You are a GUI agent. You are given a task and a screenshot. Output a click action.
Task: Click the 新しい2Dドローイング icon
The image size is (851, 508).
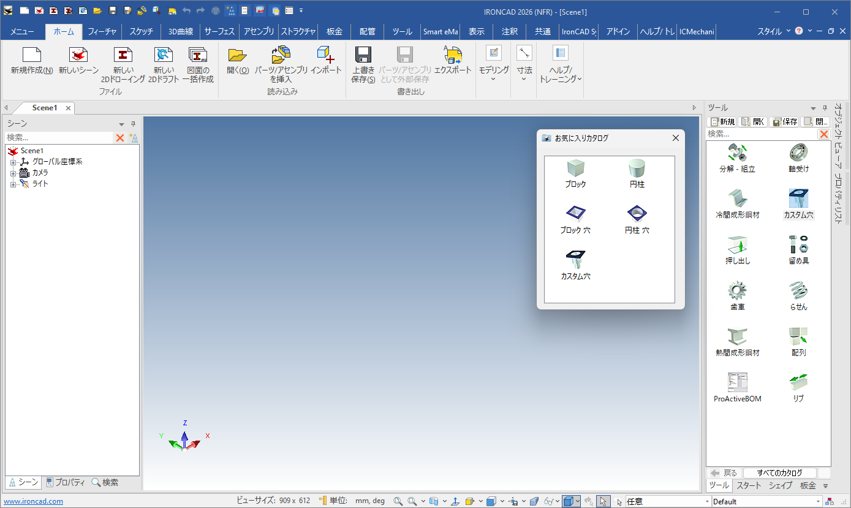[123, 55]
